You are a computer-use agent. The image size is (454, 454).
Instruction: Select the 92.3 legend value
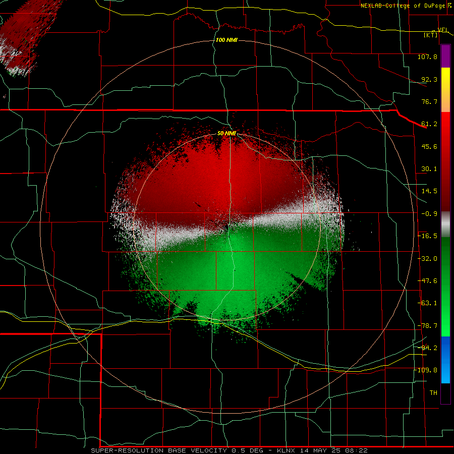[x=429, y=79]
